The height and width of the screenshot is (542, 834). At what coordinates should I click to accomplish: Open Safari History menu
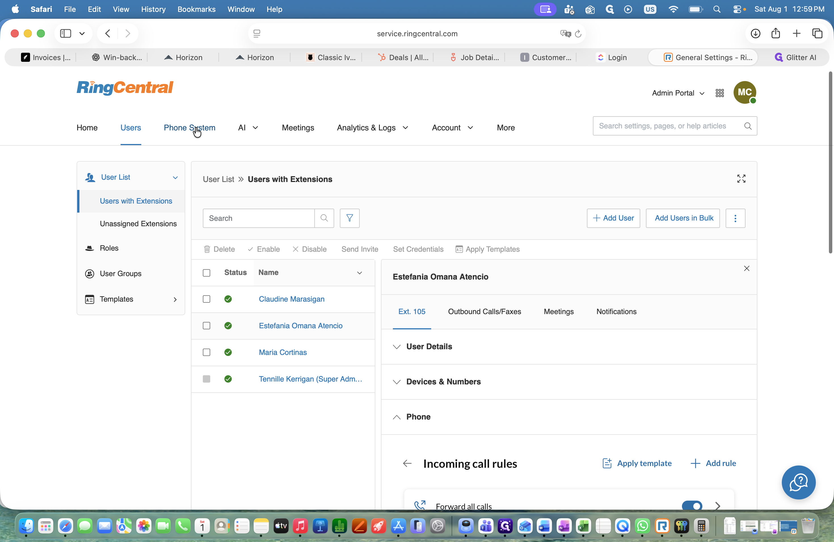pyautogui.click(x=153, y=9)
